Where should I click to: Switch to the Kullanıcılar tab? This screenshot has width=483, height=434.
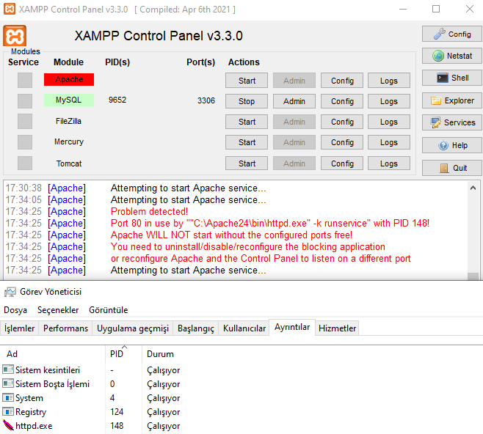(244, 328)
